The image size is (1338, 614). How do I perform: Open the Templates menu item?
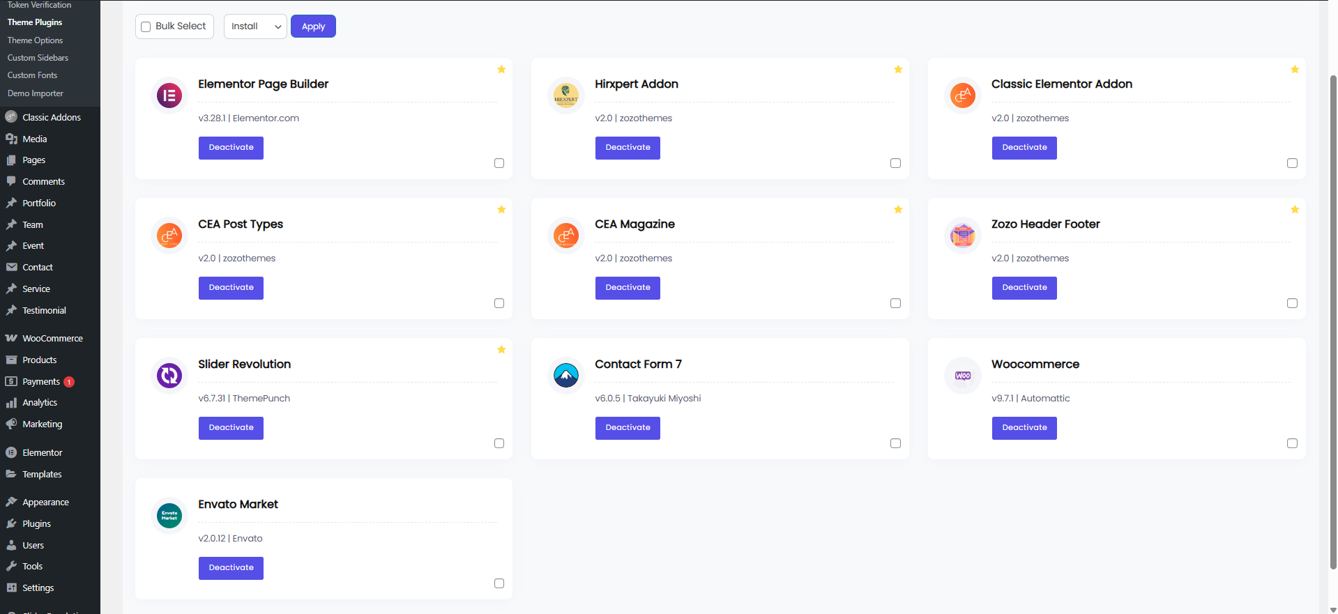point(42,474)
